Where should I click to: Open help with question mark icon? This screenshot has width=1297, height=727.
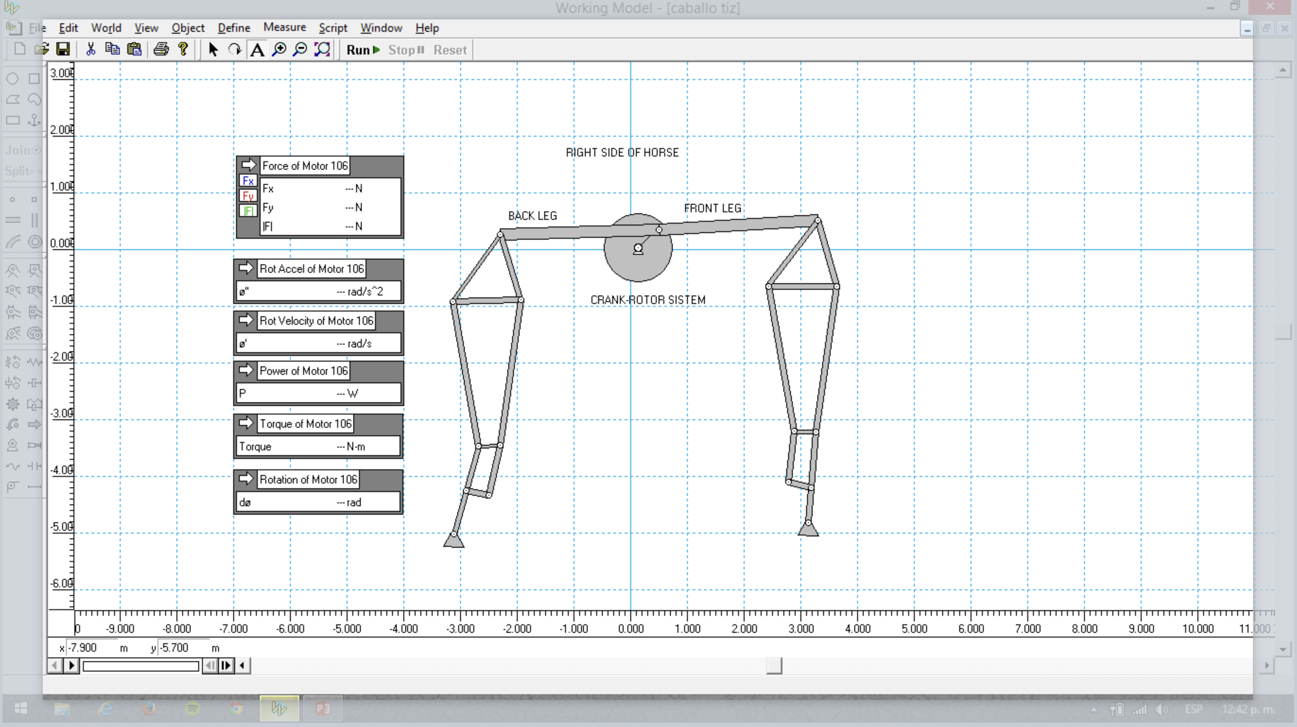(183, 49)
